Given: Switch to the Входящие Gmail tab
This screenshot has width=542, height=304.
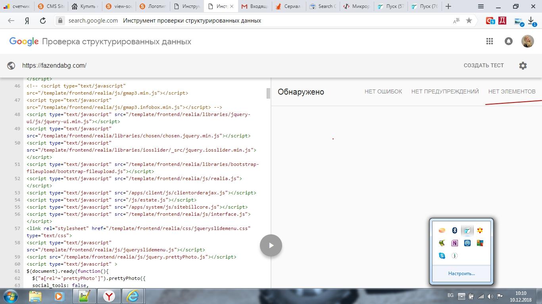Looking at the screenshot, I should click(x=256, y=6).
